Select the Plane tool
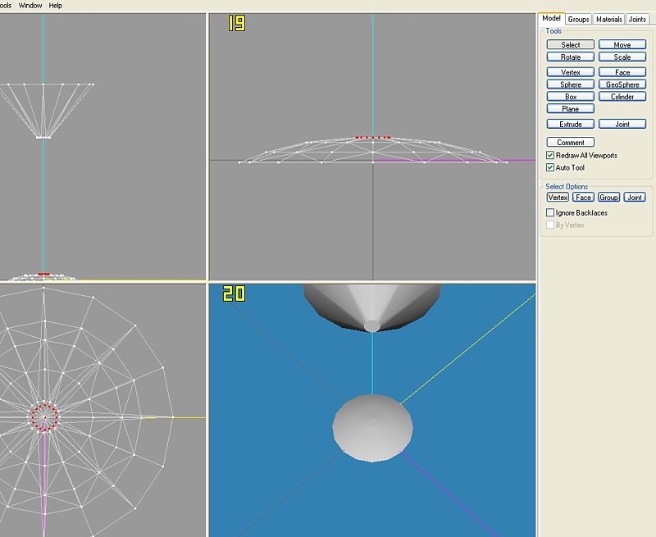The width and height of the screenshot is (656, 537). tap(571, 109)
